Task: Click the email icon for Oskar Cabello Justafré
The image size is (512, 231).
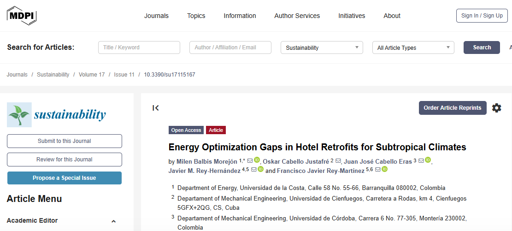Action: coord(338,160)
